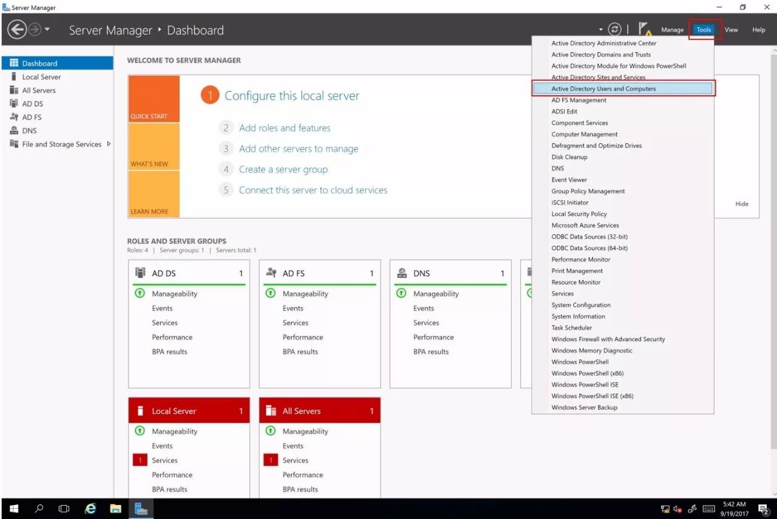Viewport: 777px width, 519px height.
Task: Click Hide in the welcome panel
Action: [x=742, y=204]
